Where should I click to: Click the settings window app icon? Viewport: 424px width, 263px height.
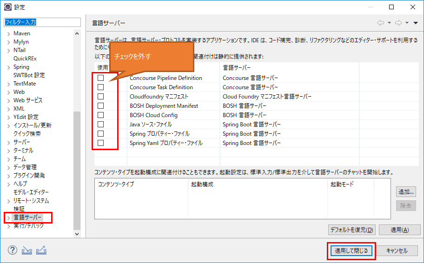coord(8,7)
